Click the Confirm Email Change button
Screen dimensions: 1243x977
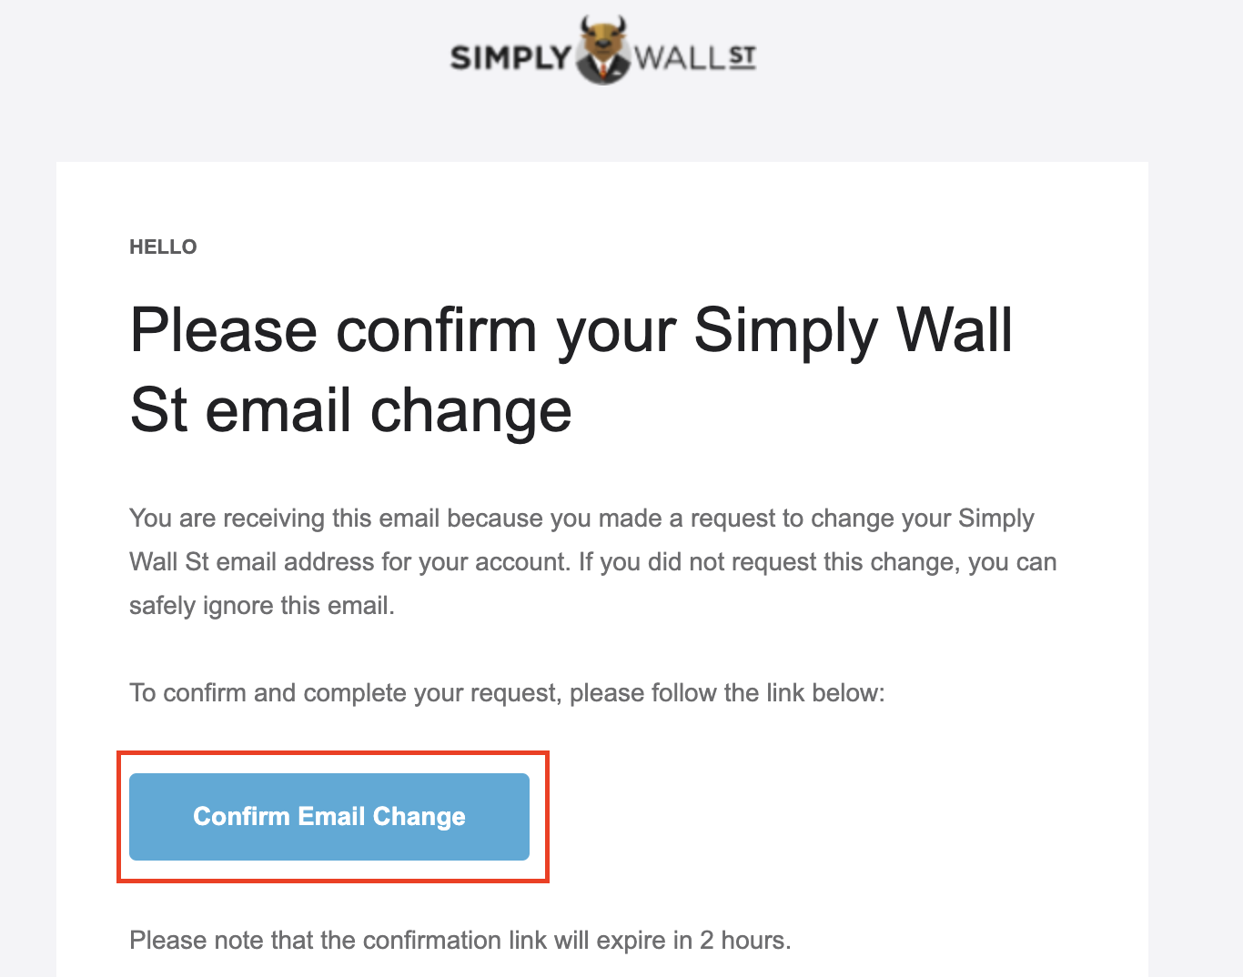pos(329,817)
